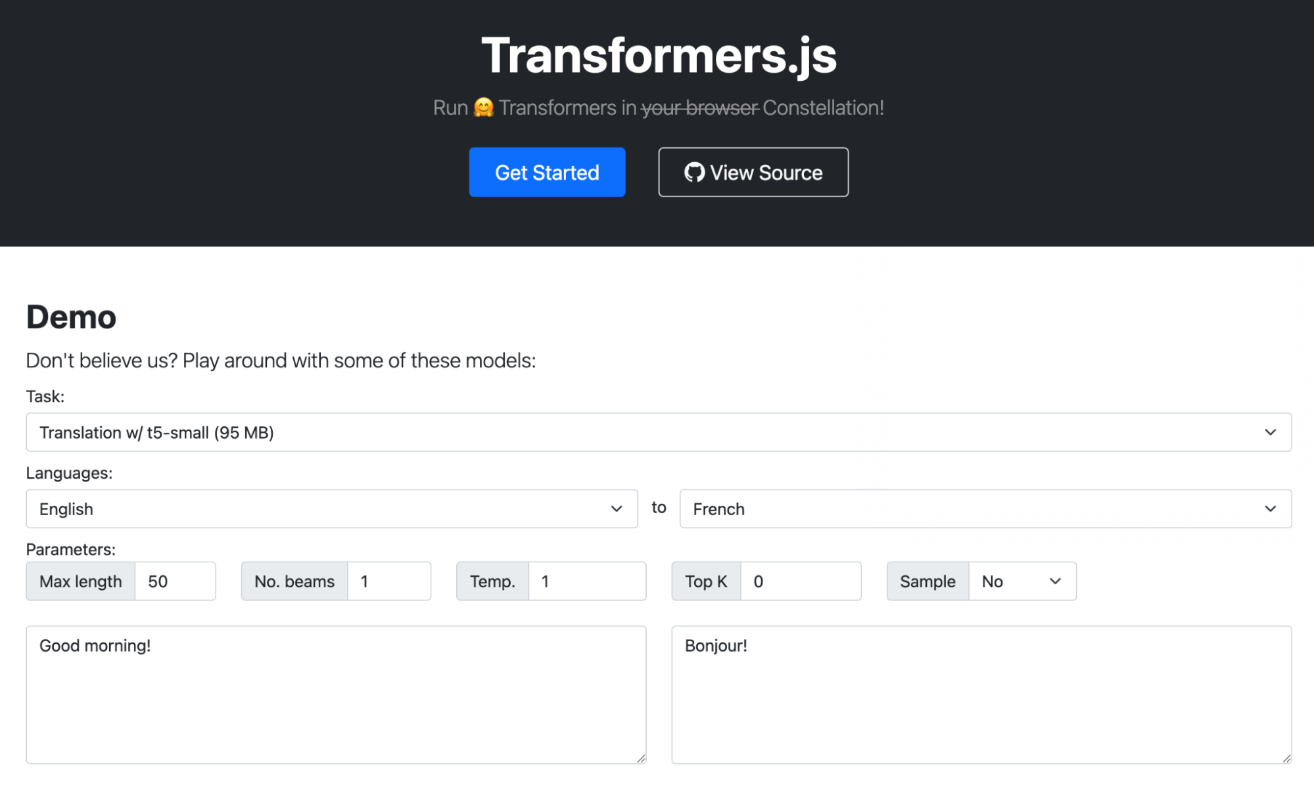The image size is (1314, 785).
Task: Click the No. beams label
Action: pyautogui.click(x=294, y=581)
